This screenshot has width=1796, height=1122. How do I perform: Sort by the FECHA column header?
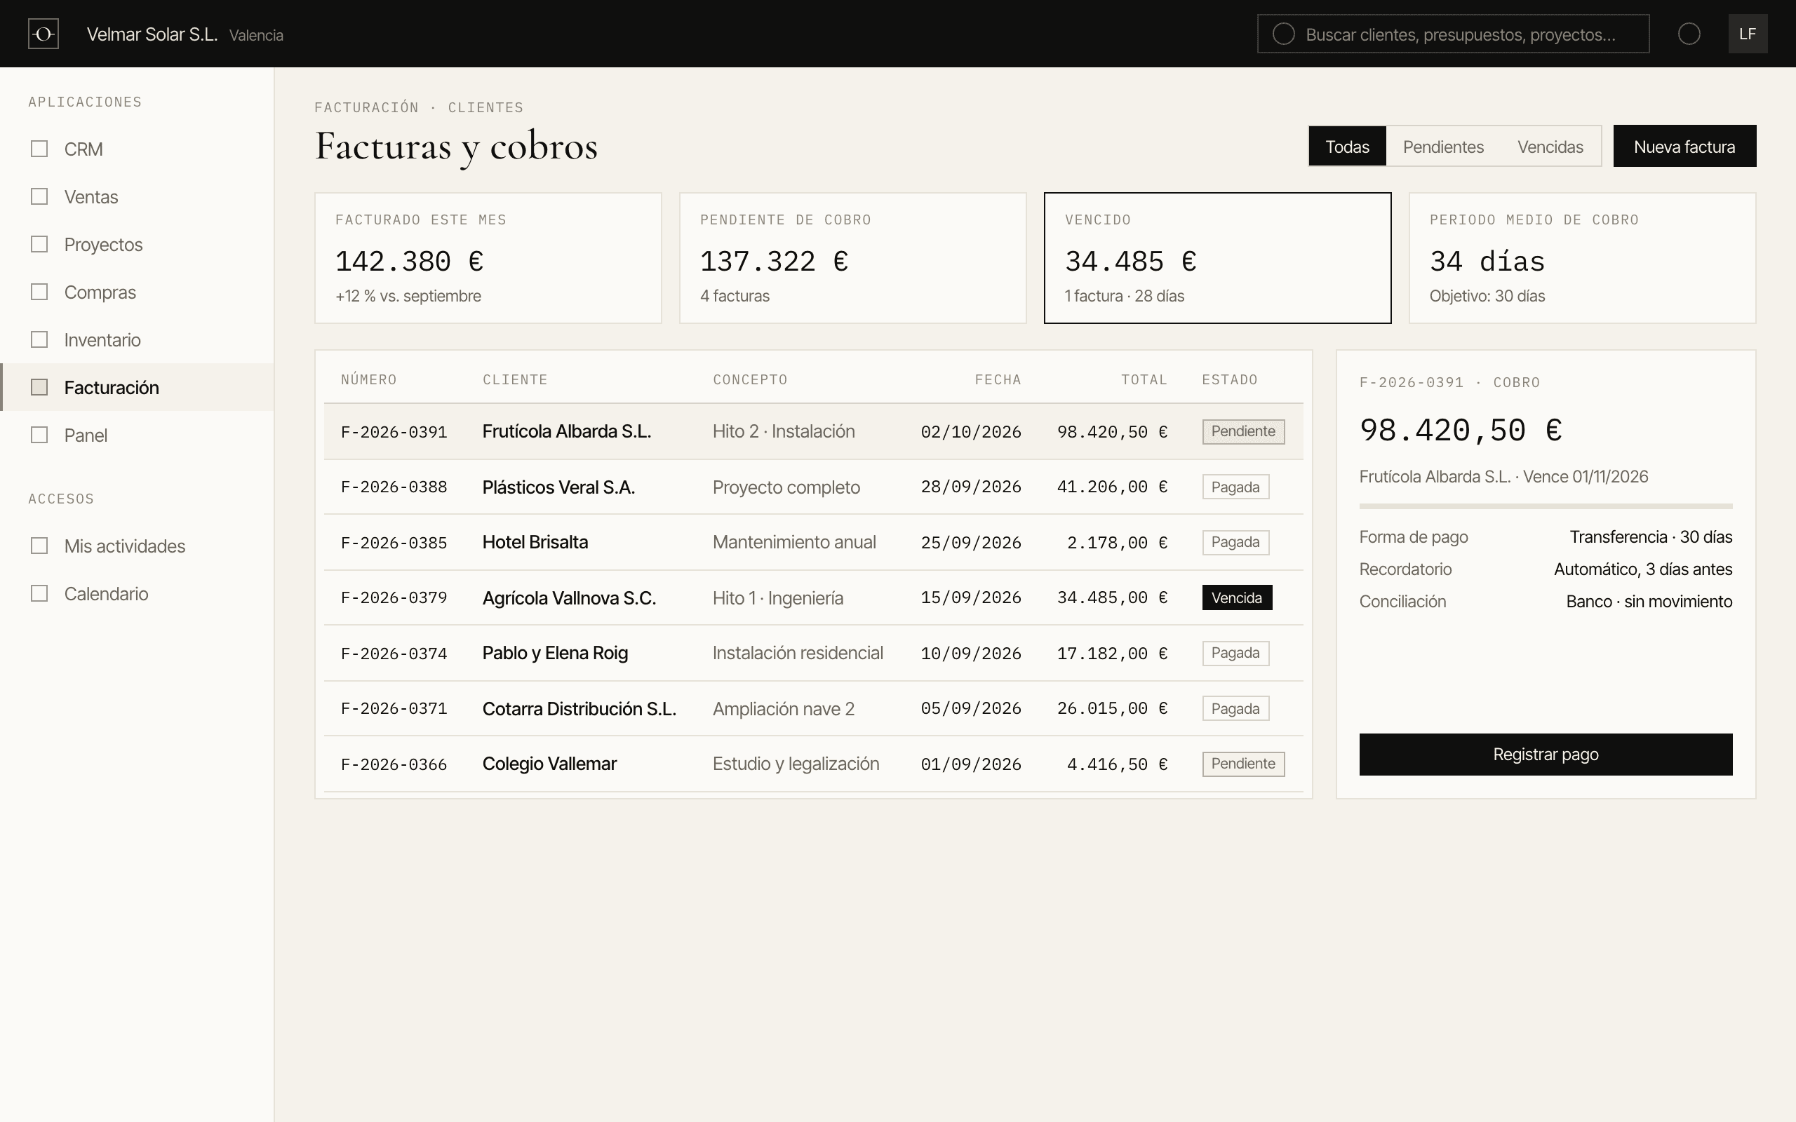(998, 380)
